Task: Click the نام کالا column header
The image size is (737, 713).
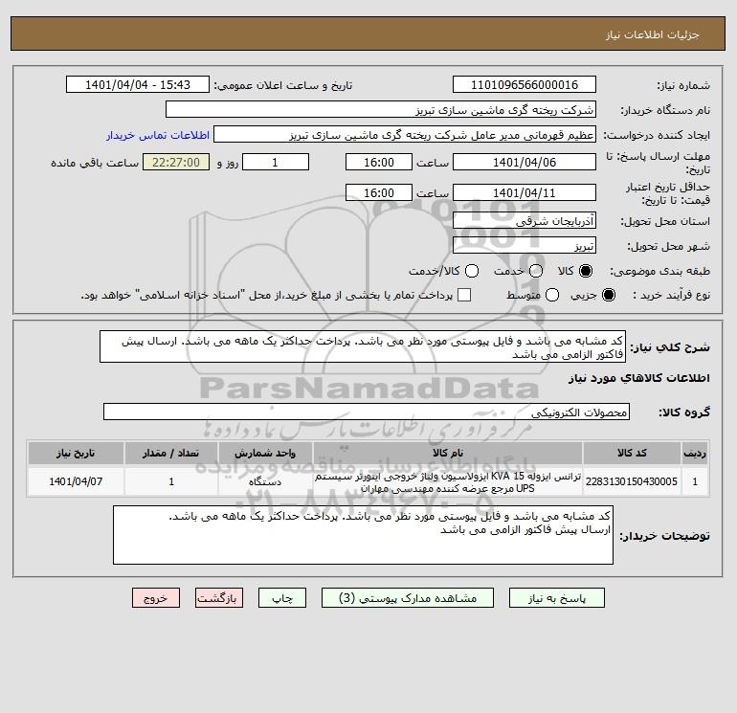Action: [448, 453]
